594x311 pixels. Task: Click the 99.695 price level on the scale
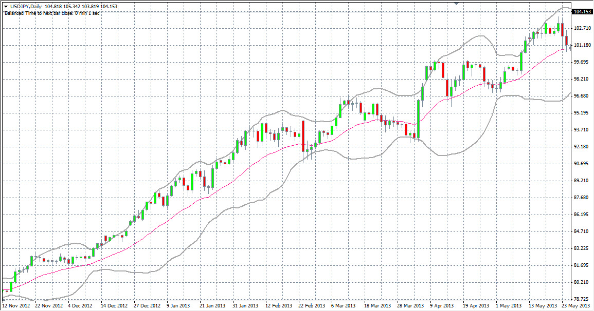tap(583, 62)
